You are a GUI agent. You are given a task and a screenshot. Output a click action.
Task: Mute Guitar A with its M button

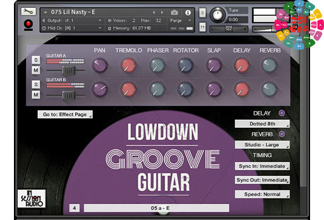(x=36, y=70)
